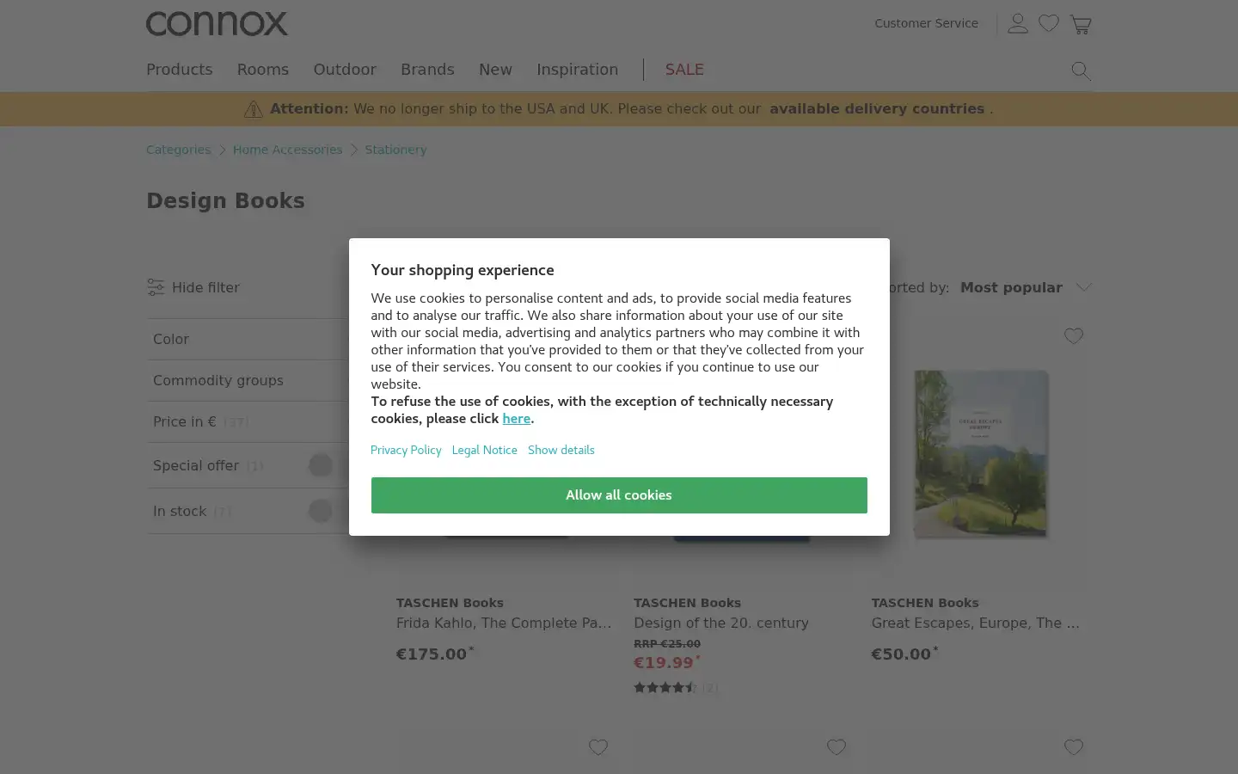The width and height of the screenshot is (1238, 774).
Task: Open the New menu
Action: [x=495, y=70]
